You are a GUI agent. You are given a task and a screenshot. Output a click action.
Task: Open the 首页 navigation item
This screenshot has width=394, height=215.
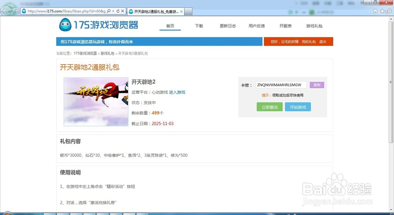[170, 26]
